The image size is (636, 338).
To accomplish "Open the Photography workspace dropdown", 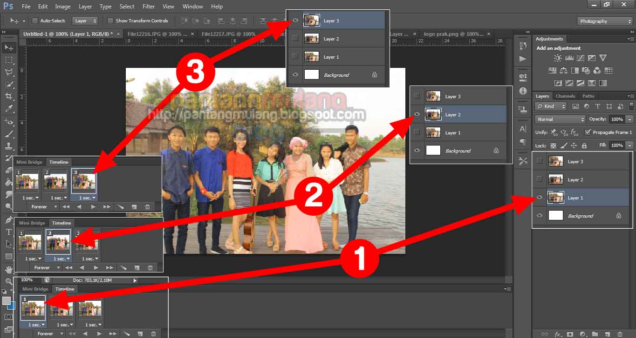I will point(605,21).
